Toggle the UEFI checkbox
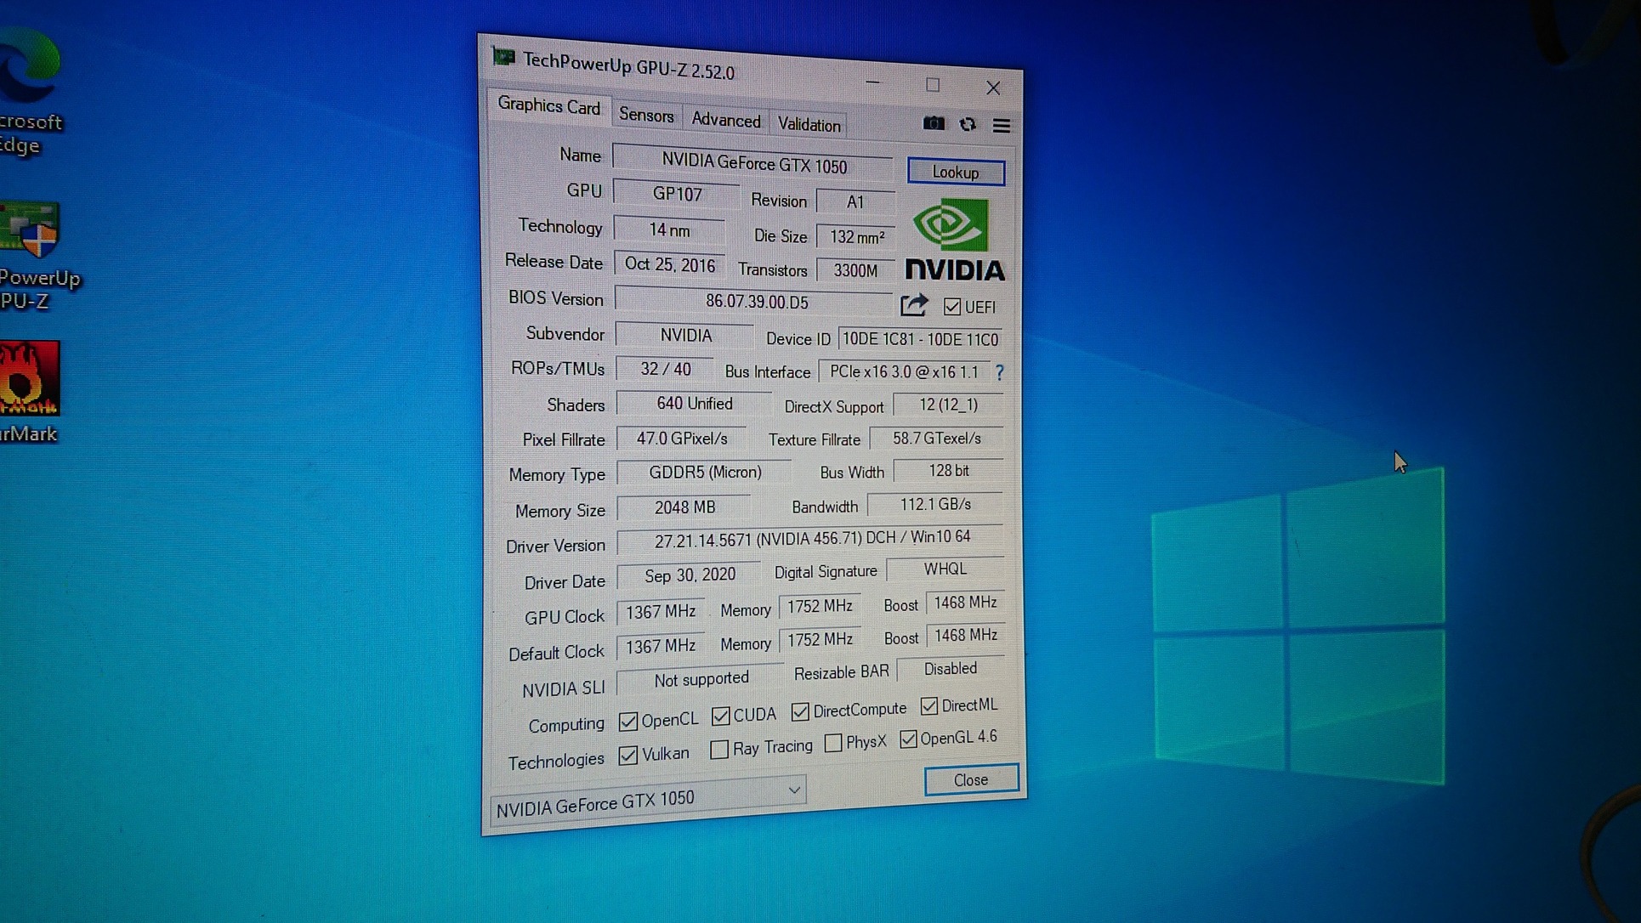This screenshot has height=923, width=1641. (952, 307)
